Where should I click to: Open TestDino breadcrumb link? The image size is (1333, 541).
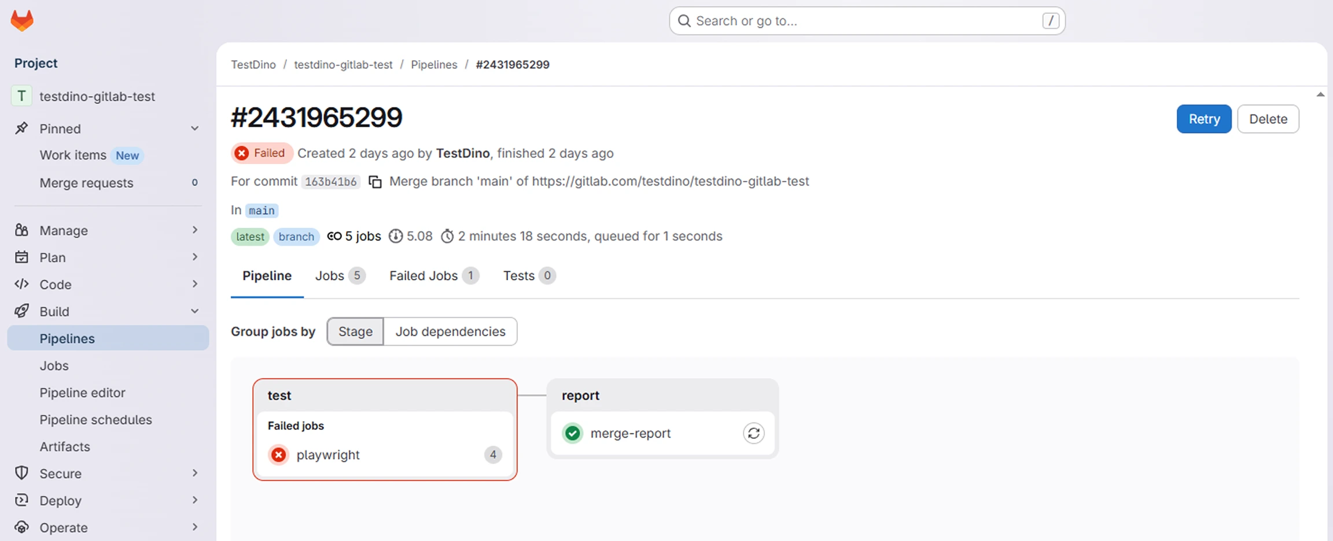253,65
